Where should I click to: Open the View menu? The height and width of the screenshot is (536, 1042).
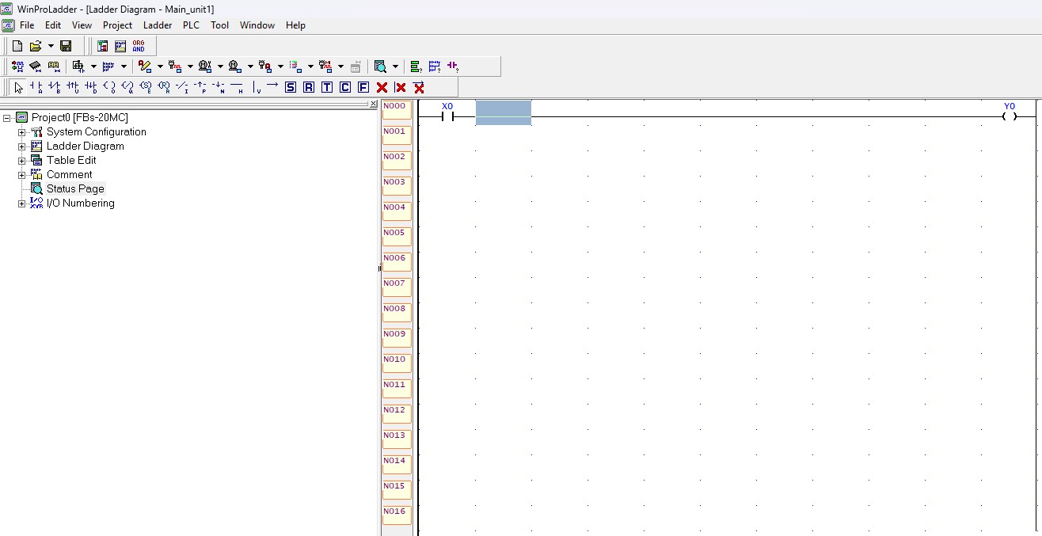82,25
